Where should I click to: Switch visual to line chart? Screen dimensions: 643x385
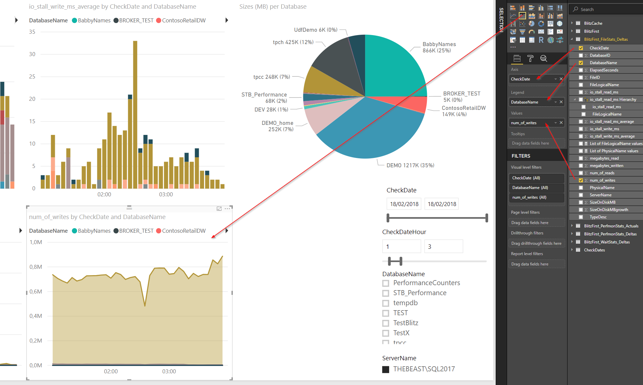point(513,16)
